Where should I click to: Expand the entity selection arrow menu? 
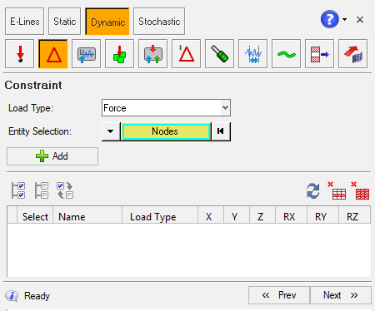tap(111, 131)
